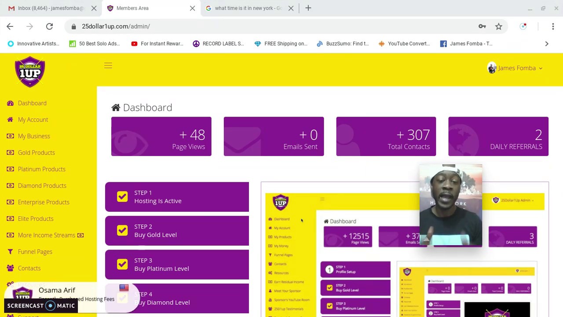Screen dimensions: 563x317
Task: Open the 50 Best Solo Ads bookmark
Action: pyautogui.click(x=95, y=44)
